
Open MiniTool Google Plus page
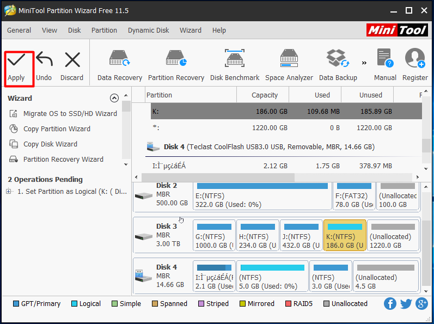pyautogui.click(x=421, y=303)
